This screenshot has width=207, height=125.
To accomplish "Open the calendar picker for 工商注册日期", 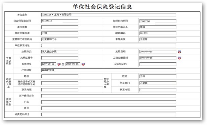I will (x=179, y=58).
